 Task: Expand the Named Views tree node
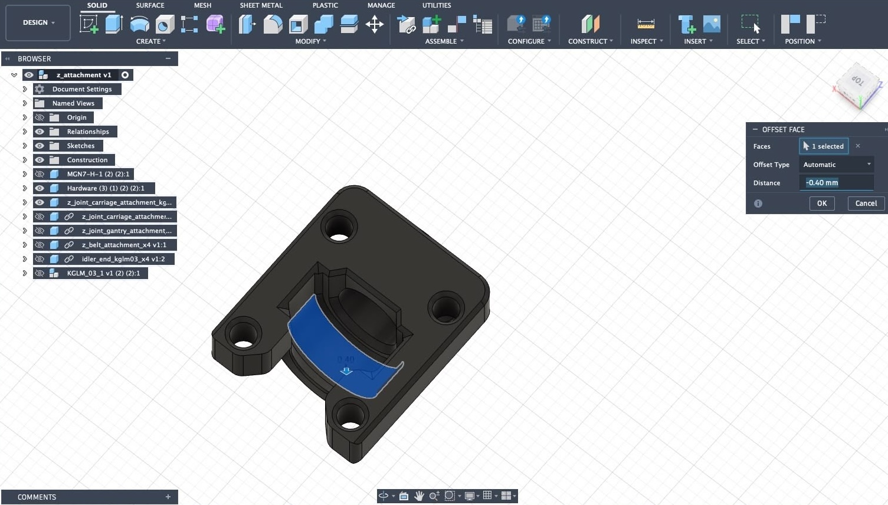coord(25,103)
